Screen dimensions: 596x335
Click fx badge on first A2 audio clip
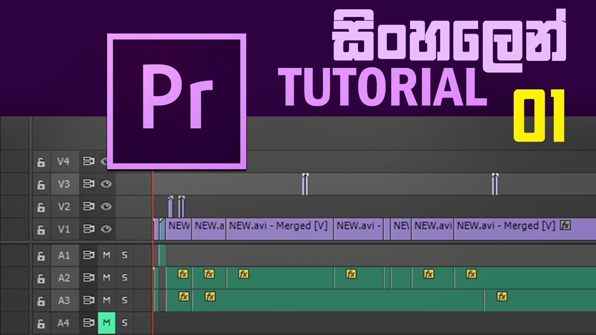tap(183, 274)
